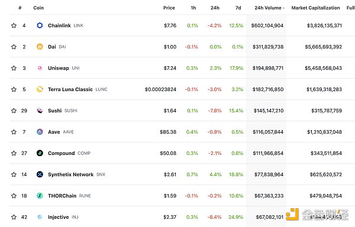Viewport: 355px width, 227px height.
Task: Click the Terra Luna Classic logo icon
Action: click(40, 89)
